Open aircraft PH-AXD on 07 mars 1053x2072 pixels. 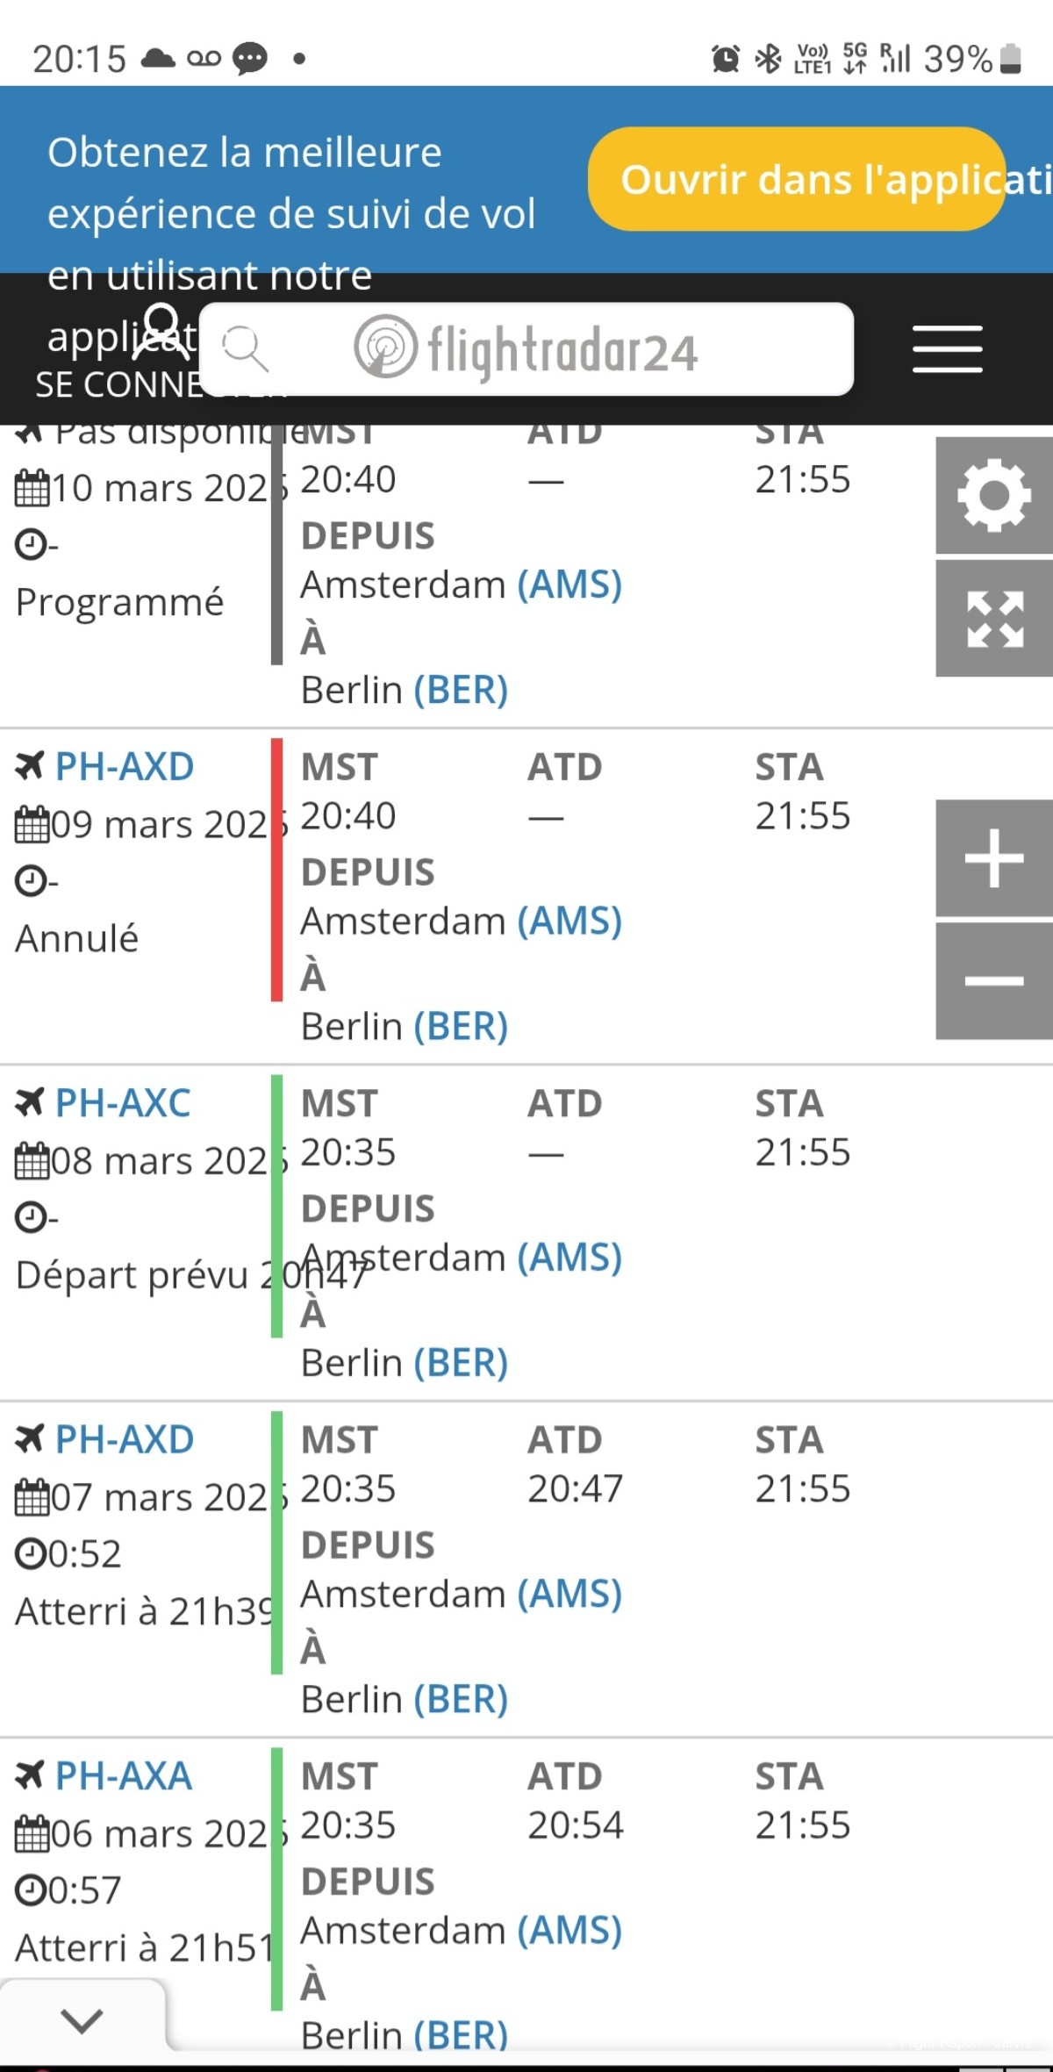[124, 1440]
